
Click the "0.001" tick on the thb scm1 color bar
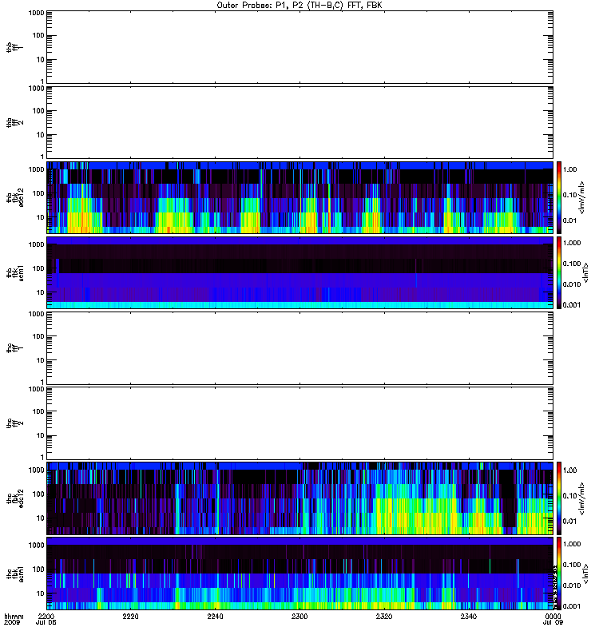572,305
